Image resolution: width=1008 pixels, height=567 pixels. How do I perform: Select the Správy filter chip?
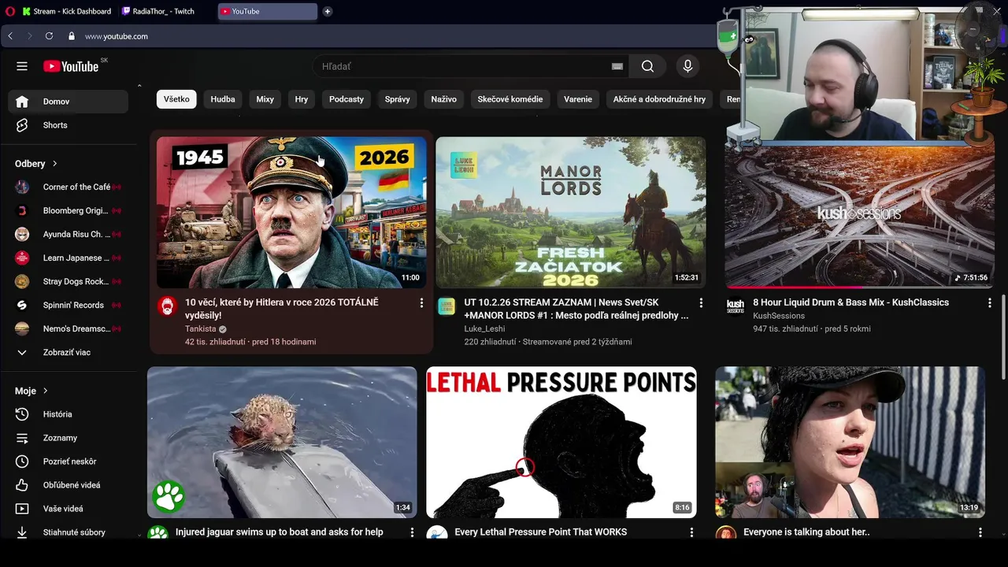397,99
